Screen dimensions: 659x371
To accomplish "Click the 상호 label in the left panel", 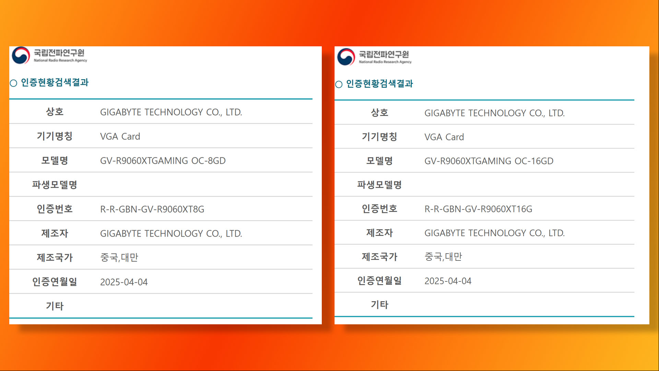I will pyautogui.click(x=55, y=112).
